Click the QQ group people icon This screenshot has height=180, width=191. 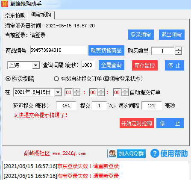pyautogui.click(x=112, y=153)
